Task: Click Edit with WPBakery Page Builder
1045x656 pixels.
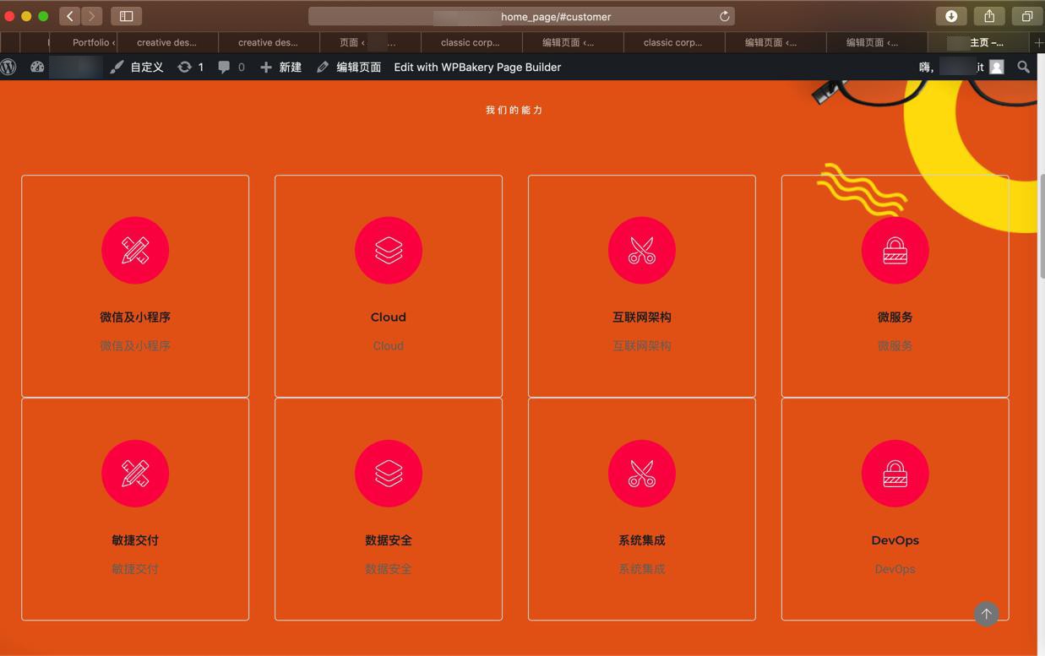Action: point(477,67)
